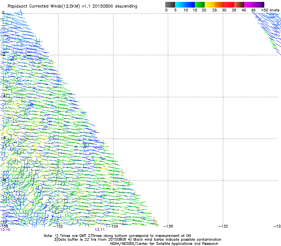Click the '>50 knots' legend label

tap(270, 10)
